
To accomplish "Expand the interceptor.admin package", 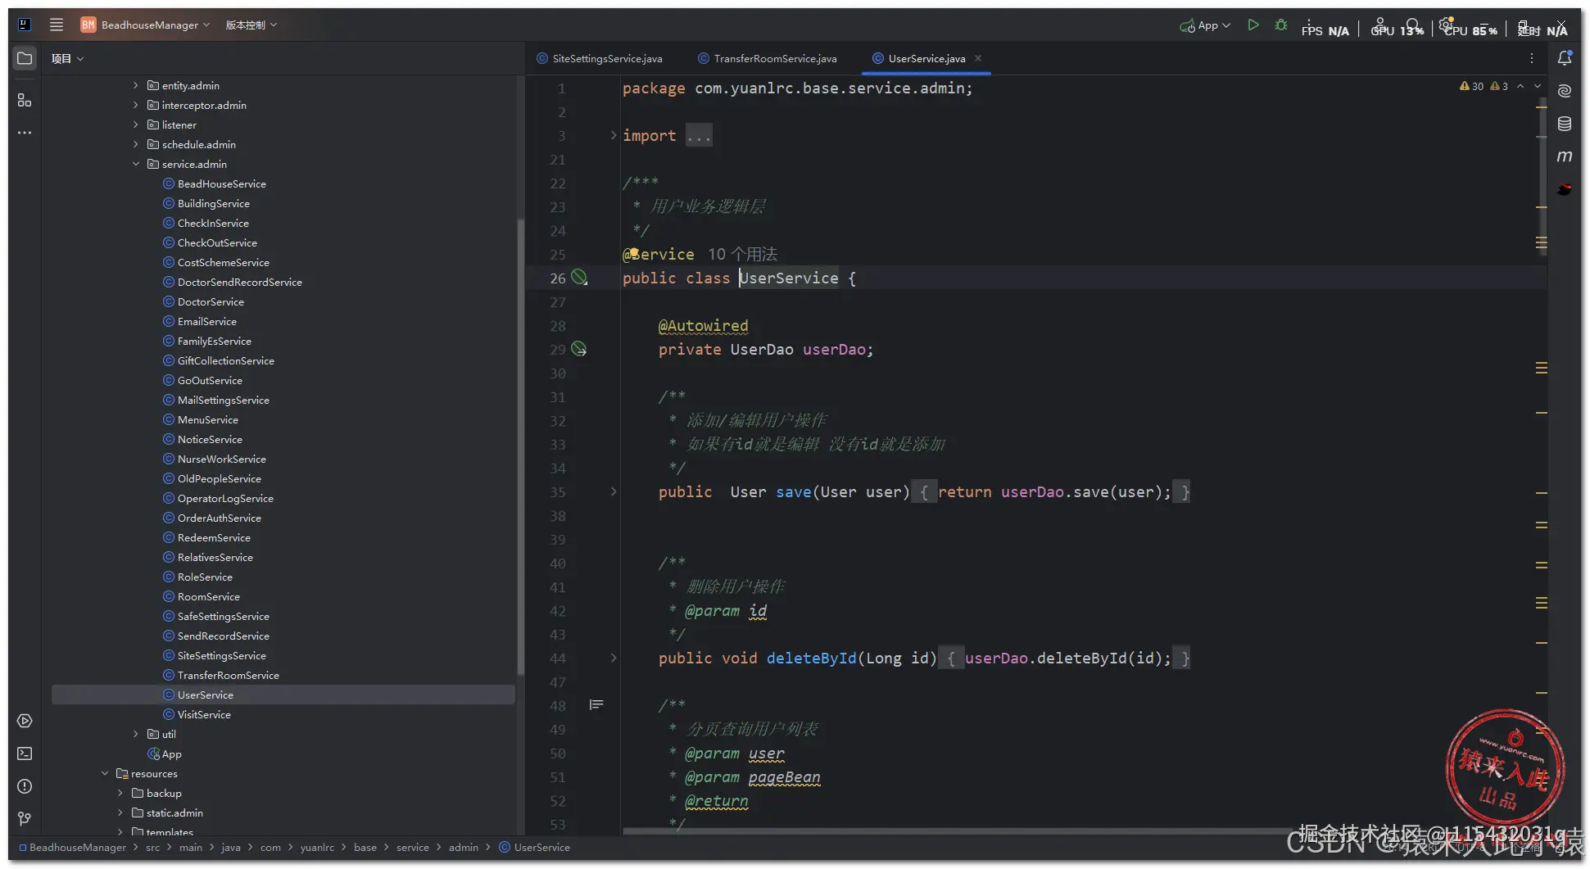I will click(x=136, y=105).
